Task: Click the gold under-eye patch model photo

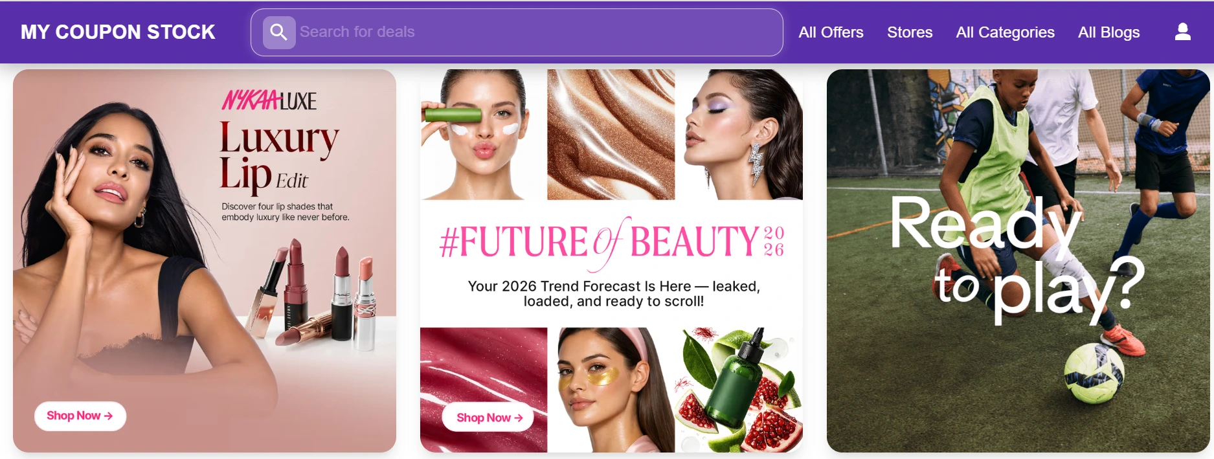Action: (611, 390)
